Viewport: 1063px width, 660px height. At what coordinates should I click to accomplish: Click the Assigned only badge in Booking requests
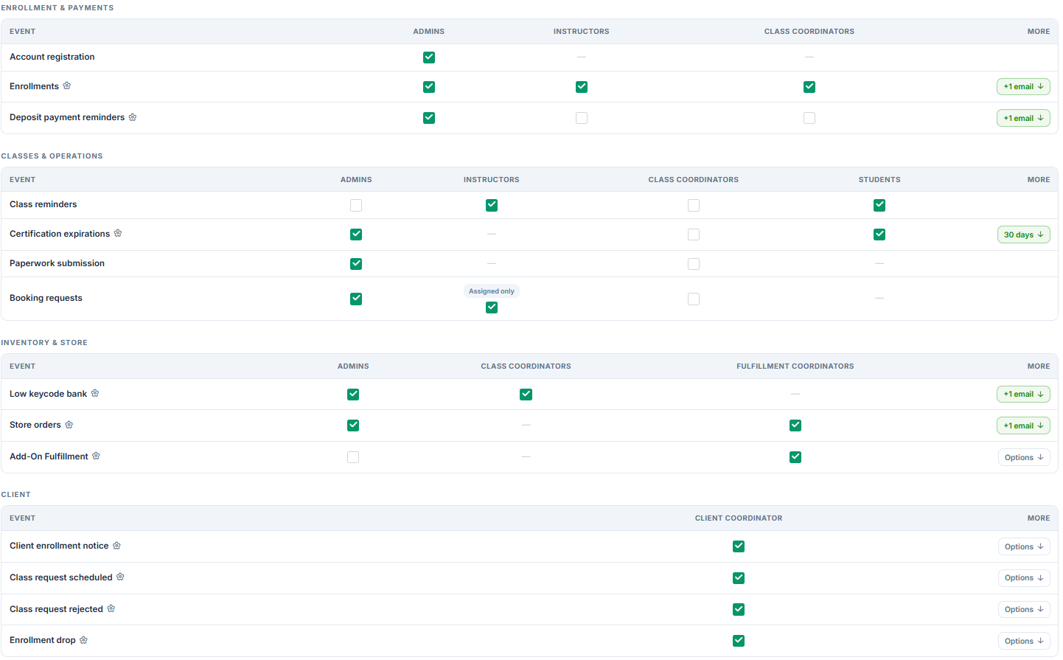pos(492,291)
